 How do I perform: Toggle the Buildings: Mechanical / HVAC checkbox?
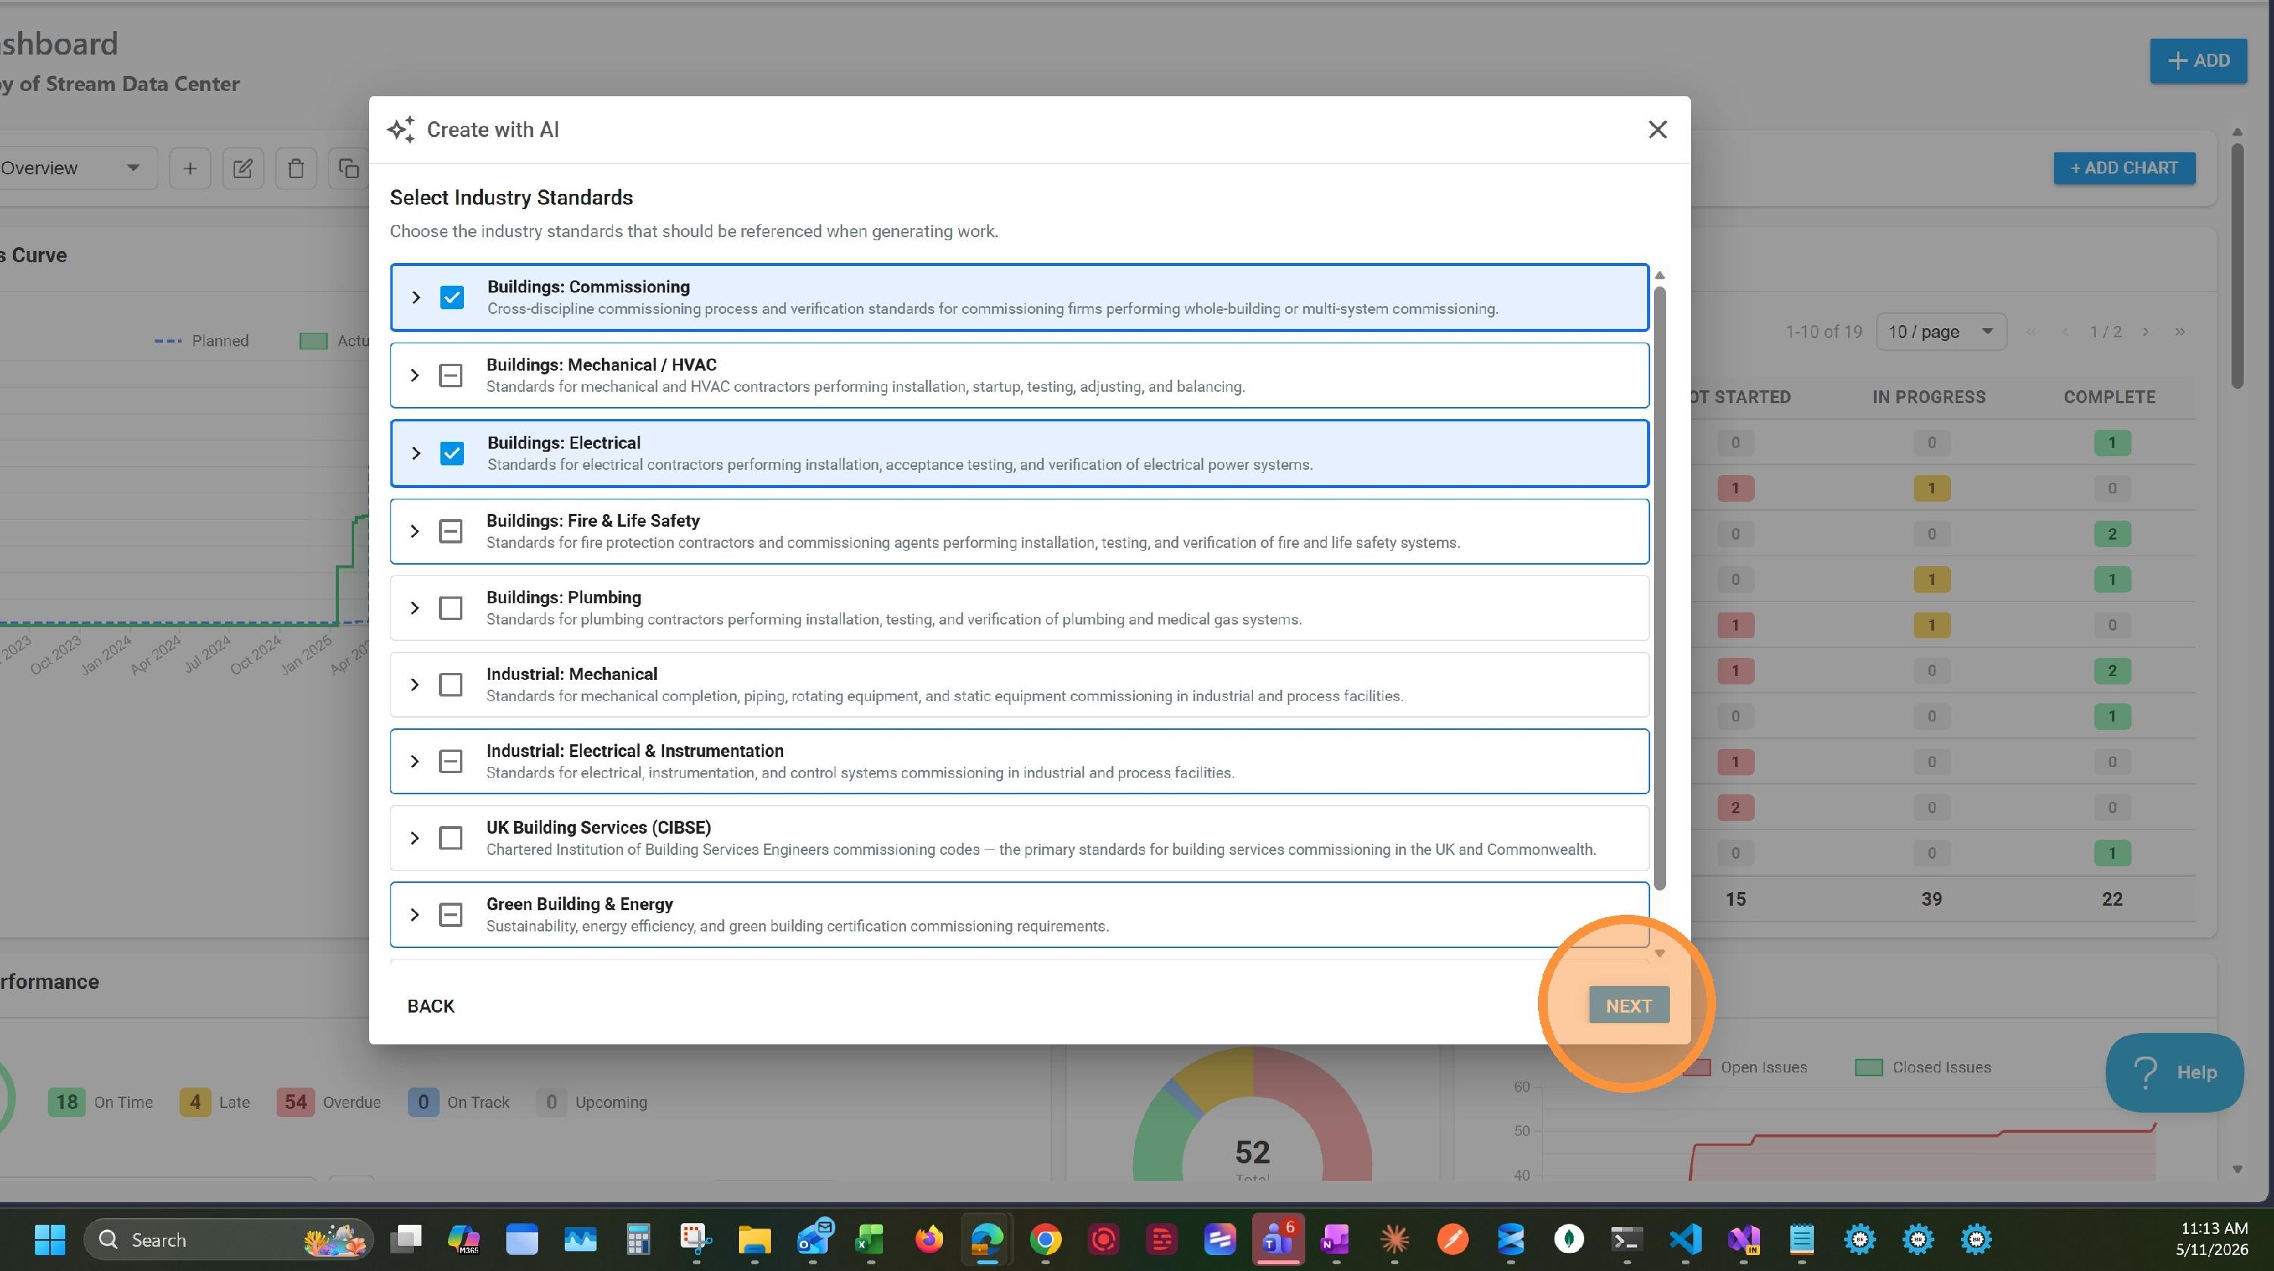pyautogui.click(x=450, y=375)
